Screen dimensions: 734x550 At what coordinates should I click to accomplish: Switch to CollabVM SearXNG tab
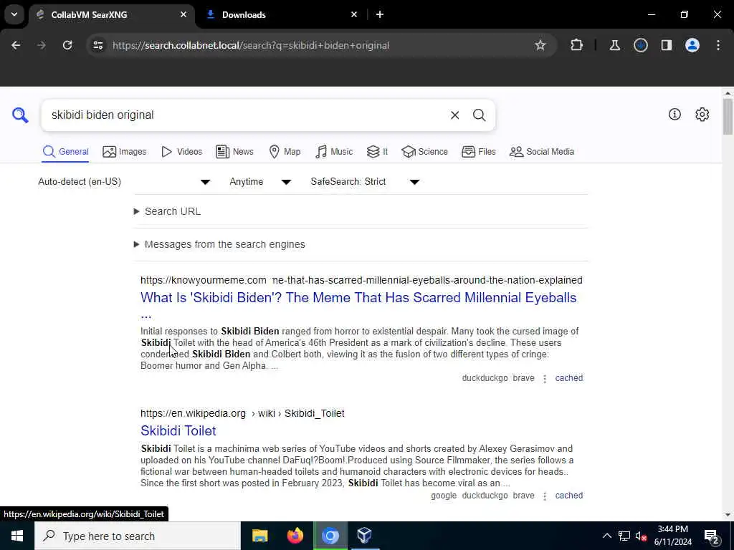click(111, 14)
